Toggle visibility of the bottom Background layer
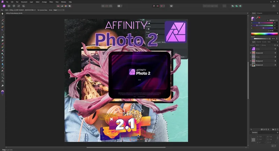The height and width of the screenshot is (151, 279). pos(275,65)
